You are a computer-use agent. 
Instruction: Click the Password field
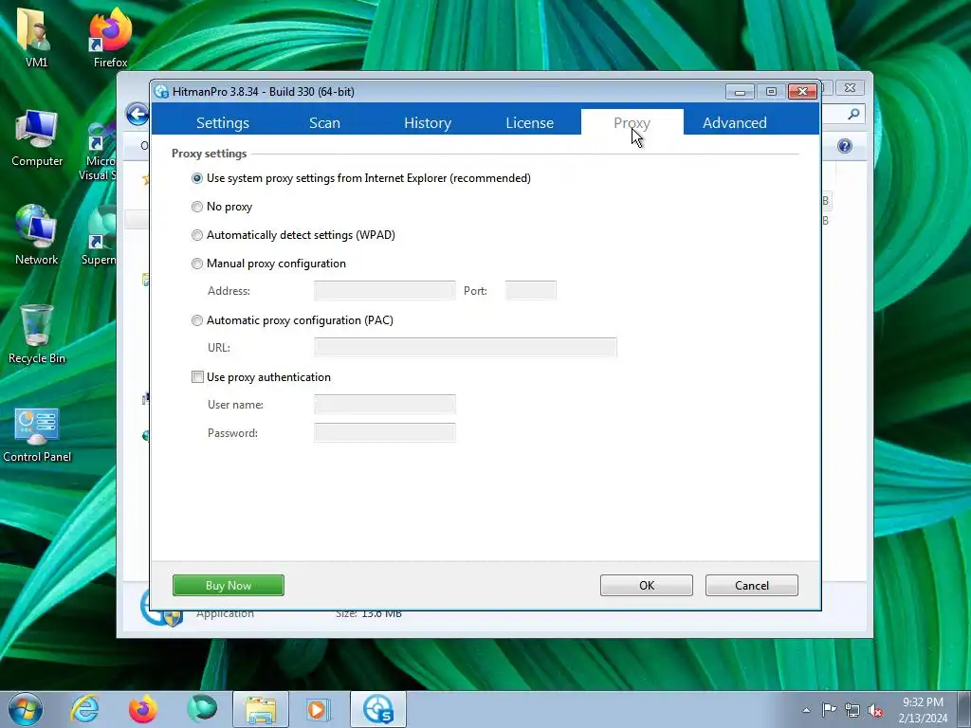coord(385,432)
